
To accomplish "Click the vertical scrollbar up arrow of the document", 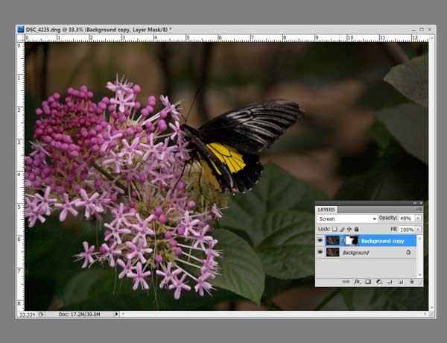I will click(432, 38).
